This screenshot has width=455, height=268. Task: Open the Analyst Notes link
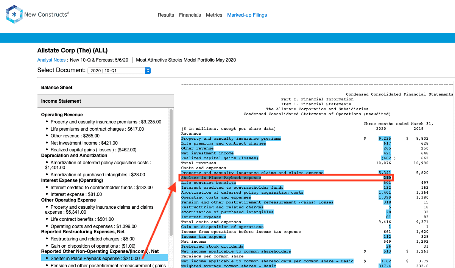pos(51,60)
